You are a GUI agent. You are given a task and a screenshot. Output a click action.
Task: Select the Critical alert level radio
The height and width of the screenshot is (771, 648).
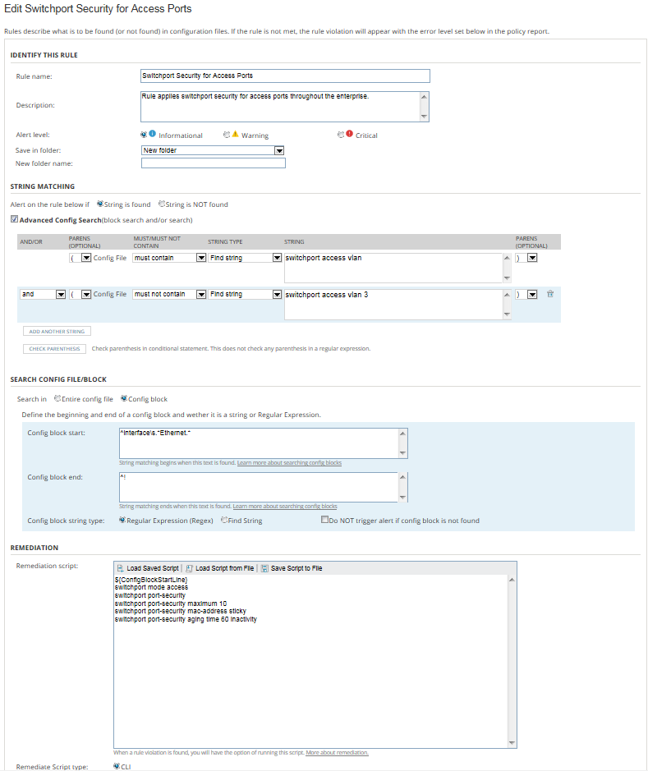(341, 134)
